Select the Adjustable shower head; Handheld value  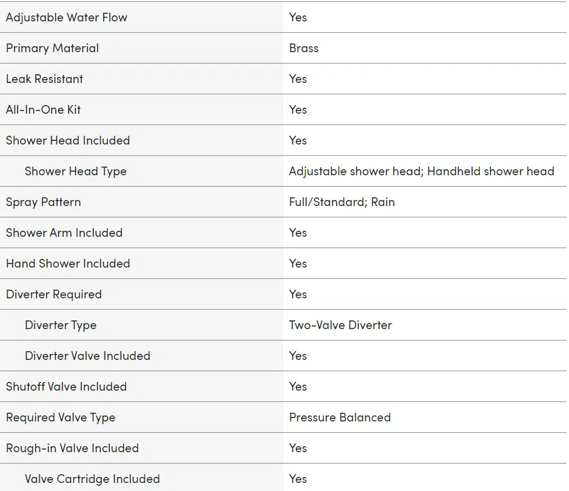422,171
